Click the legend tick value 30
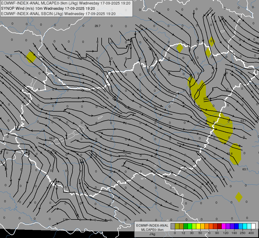Image resolution: width=259 pixels, height=238 pixels. (192, 233)
